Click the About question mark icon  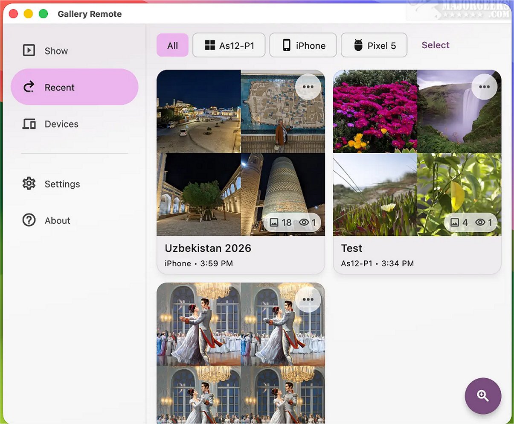click(29, 220)
